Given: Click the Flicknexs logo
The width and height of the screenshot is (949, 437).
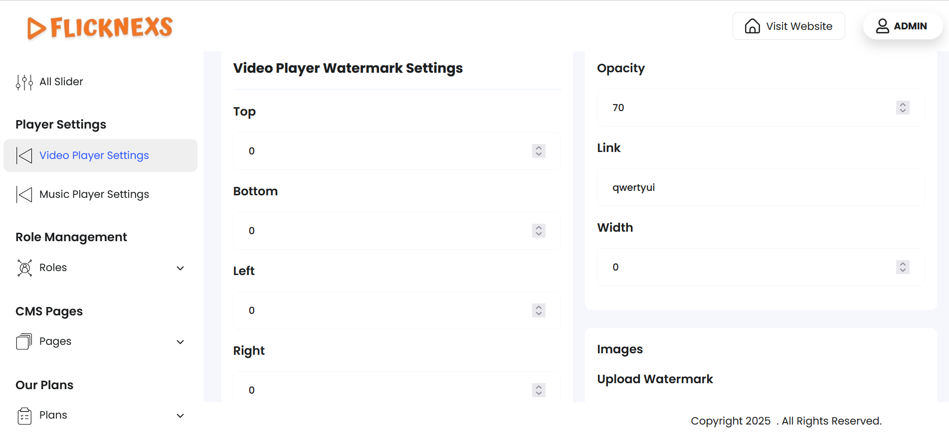Looking at the screenshot, I should coord(100,27).
